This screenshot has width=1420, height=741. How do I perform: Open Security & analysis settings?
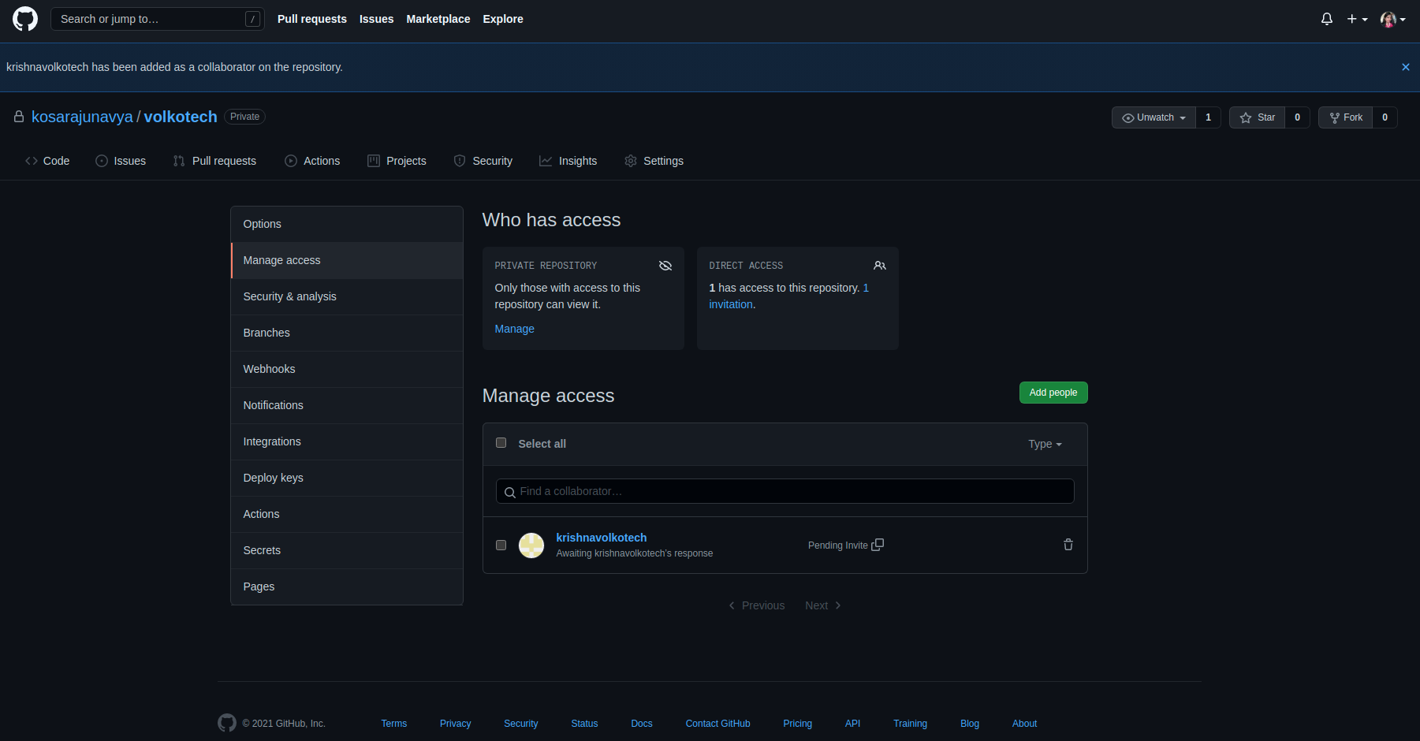347,296
